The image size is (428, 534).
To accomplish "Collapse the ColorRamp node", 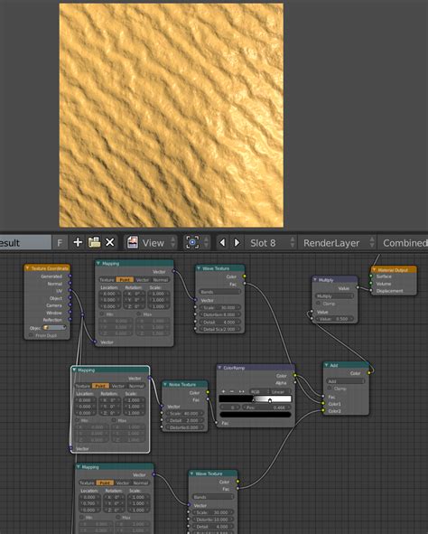I will click(219, 368).
